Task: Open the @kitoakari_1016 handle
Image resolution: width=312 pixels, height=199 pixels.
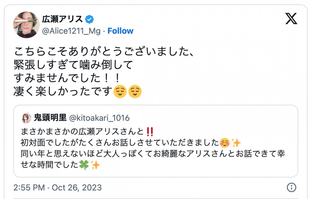Action: click(x=99, y=118)
